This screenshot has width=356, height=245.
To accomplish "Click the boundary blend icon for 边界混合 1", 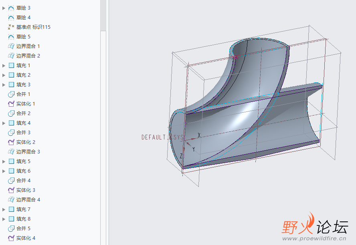I will (x=11, y=46).
